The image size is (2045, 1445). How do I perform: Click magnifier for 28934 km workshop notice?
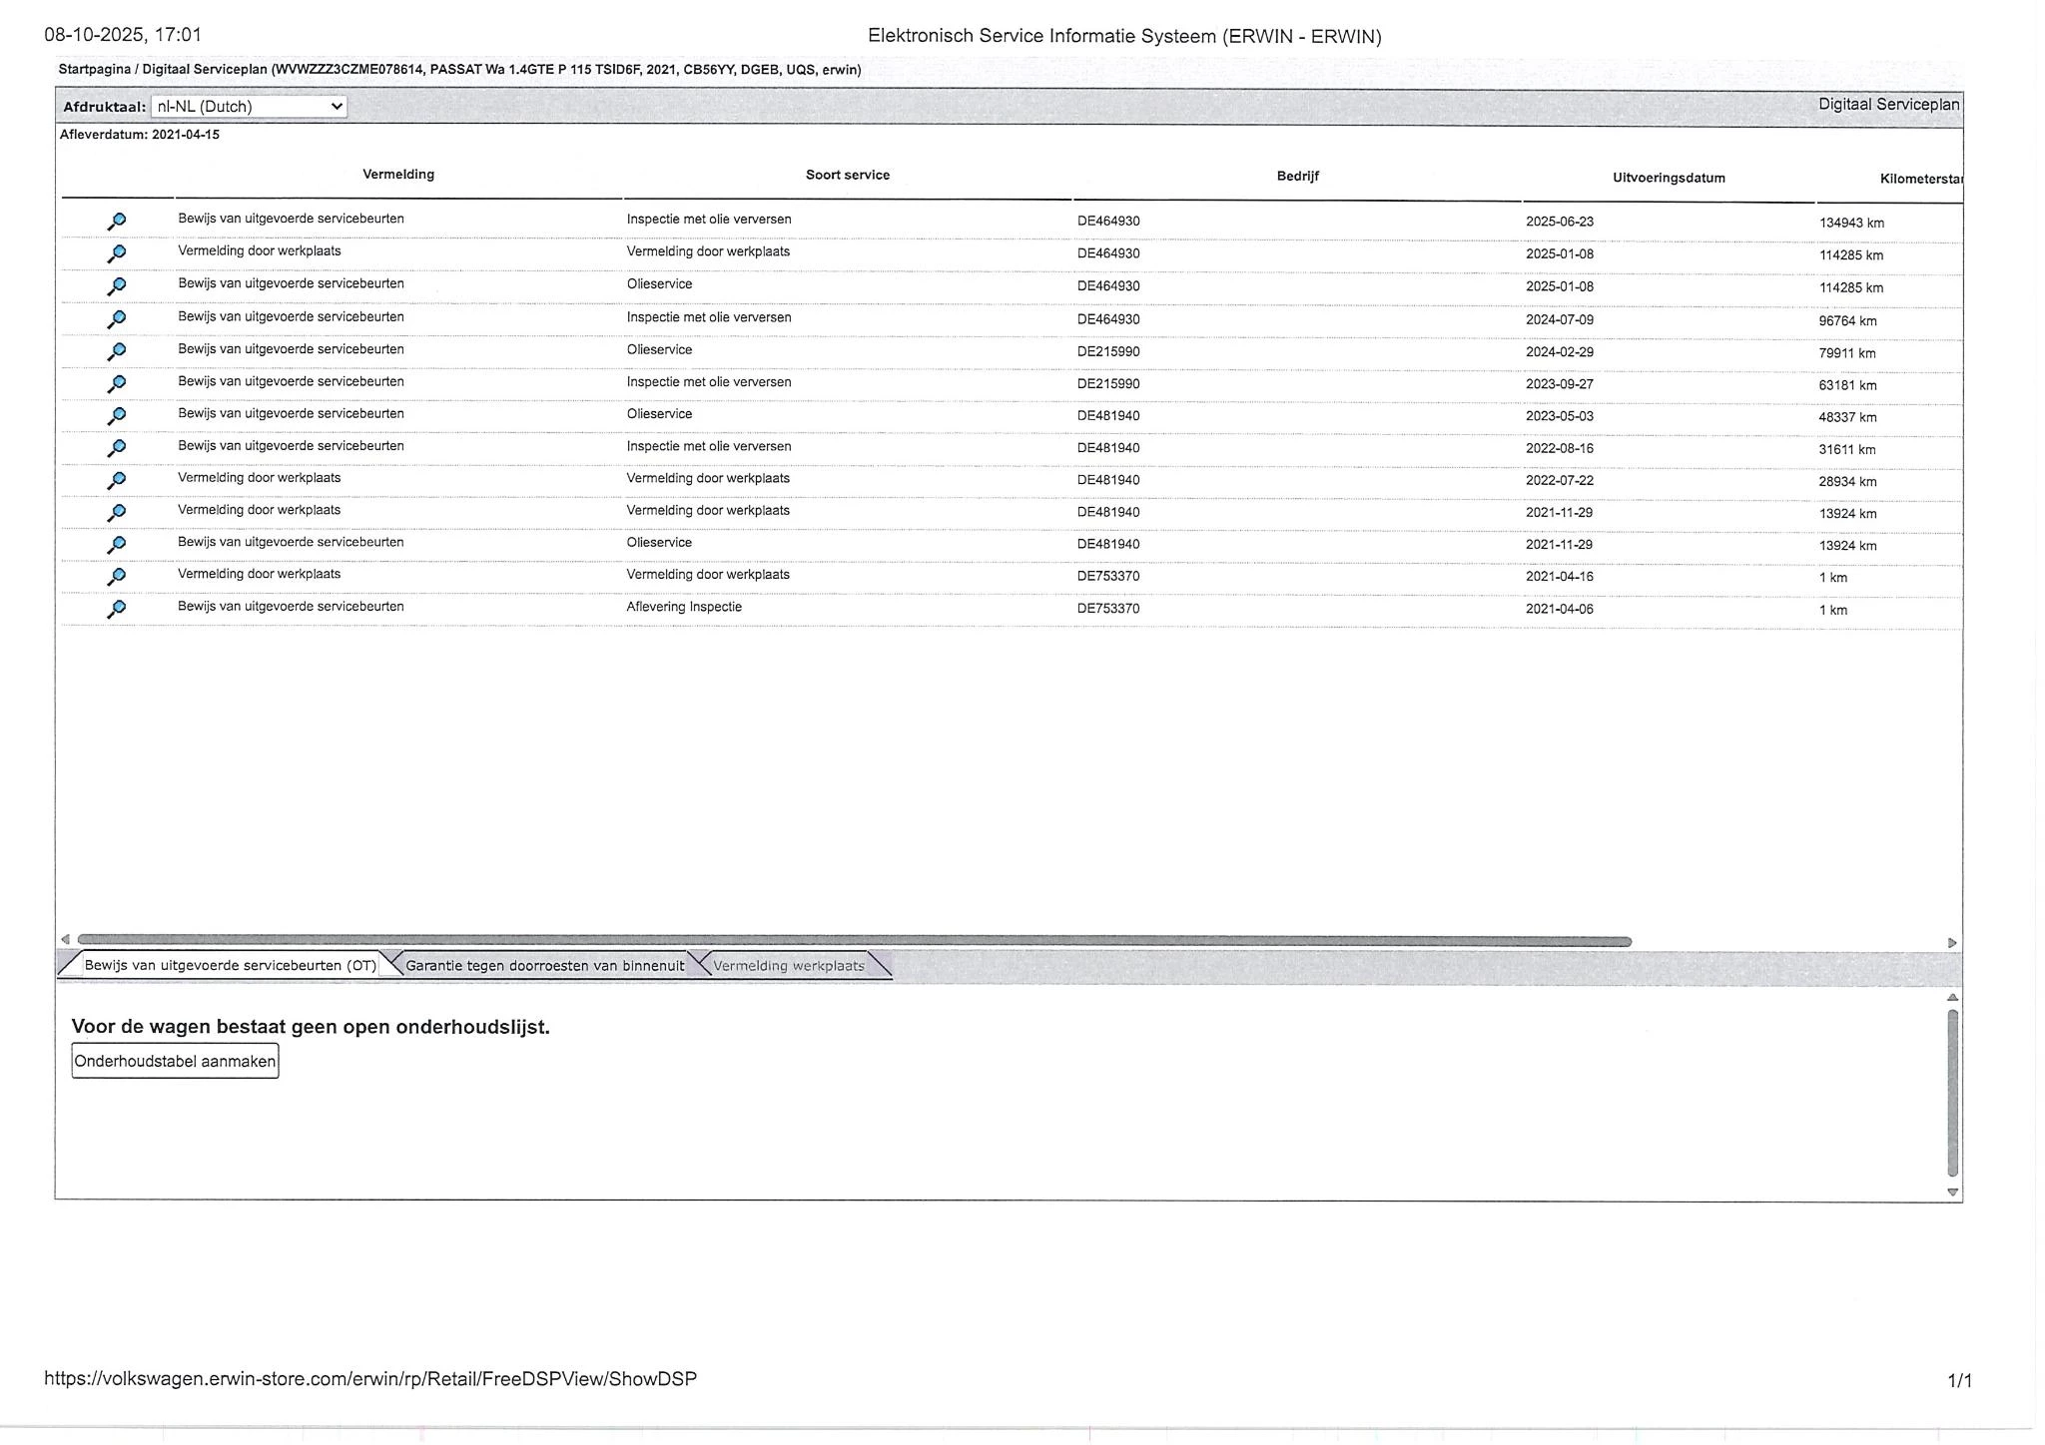tap(117, 480)
